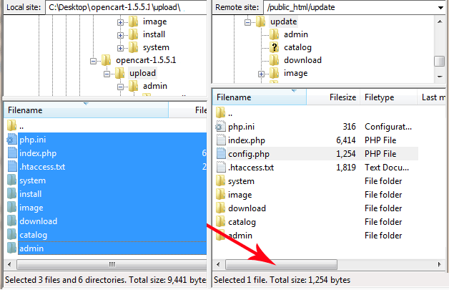The height and width of the screenshot is (290, 449).
Task: Select the download folder in remote tree
Action: click(302, 60)
